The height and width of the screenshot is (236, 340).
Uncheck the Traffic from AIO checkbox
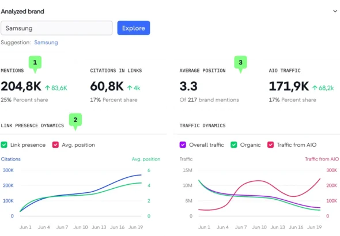pos(270,144)
